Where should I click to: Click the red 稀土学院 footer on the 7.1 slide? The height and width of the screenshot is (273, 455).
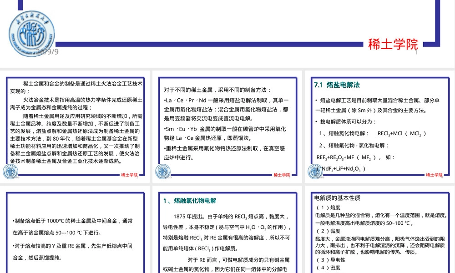434,175
